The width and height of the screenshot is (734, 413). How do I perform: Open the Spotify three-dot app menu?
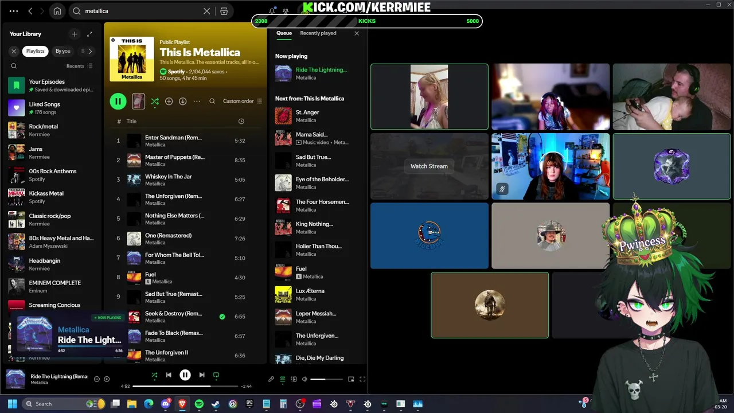[x=14, y=11]
